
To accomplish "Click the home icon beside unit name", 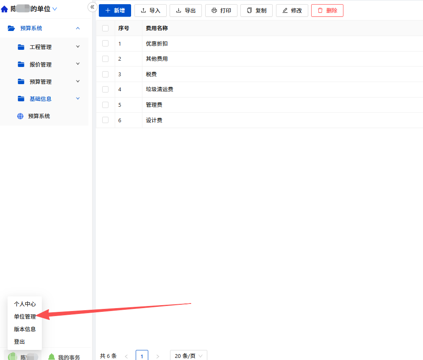I will coord(4,10).
